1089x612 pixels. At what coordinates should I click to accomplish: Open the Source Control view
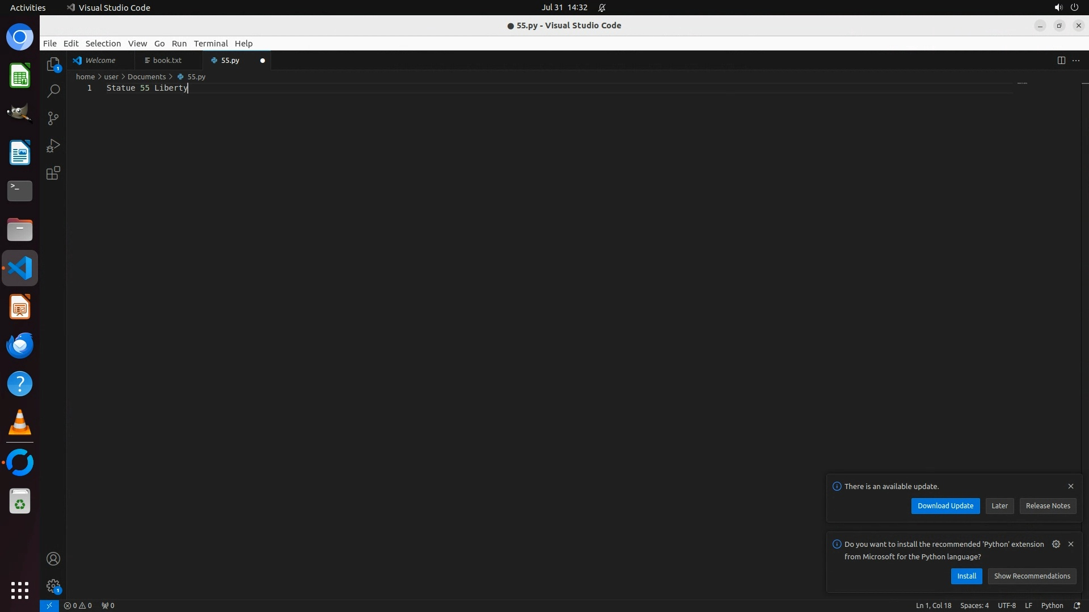coord(53,118)
